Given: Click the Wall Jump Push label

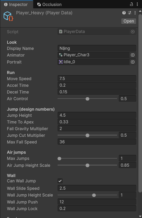Looking at the screenshot, I should point(22,202).
